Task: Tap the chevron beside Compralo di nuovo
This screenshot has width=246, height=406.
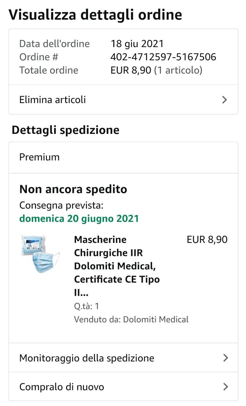Action: pos(225,387)
